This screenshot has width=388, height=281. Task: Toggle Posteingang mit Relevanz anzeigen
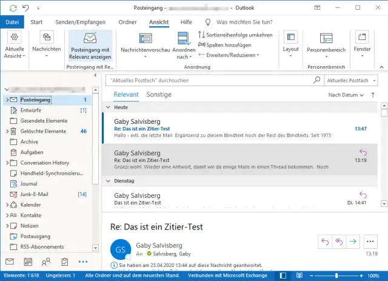pyautogui.click(x=90, y=44)
